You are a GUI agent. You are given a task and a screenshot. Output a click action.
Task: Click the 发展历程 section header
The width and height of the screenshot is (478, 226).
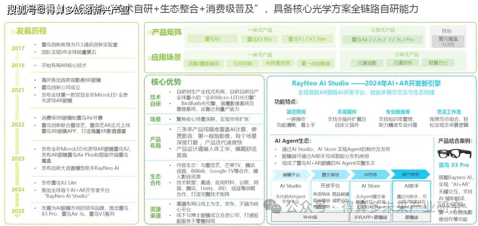[x=31, y=31]
